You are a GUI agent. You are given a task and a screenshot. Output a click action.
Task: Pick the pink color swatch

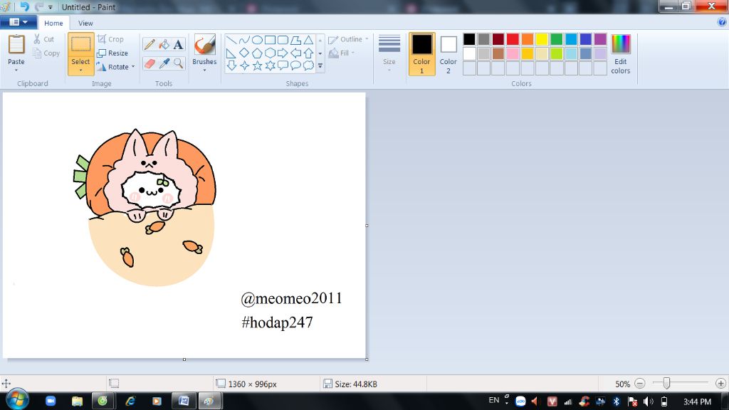[x=513, y=53]
